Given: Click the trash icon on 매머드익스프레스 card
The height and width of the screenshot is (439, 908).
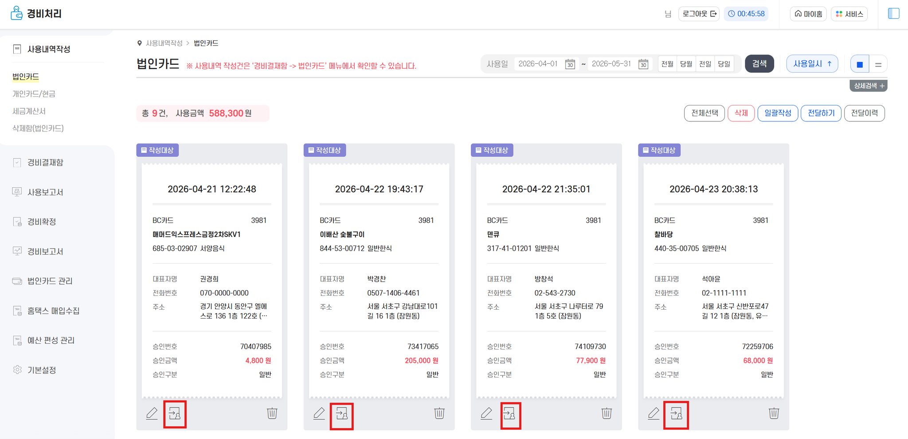Looking at the screenshot, I should pos(272,413).
